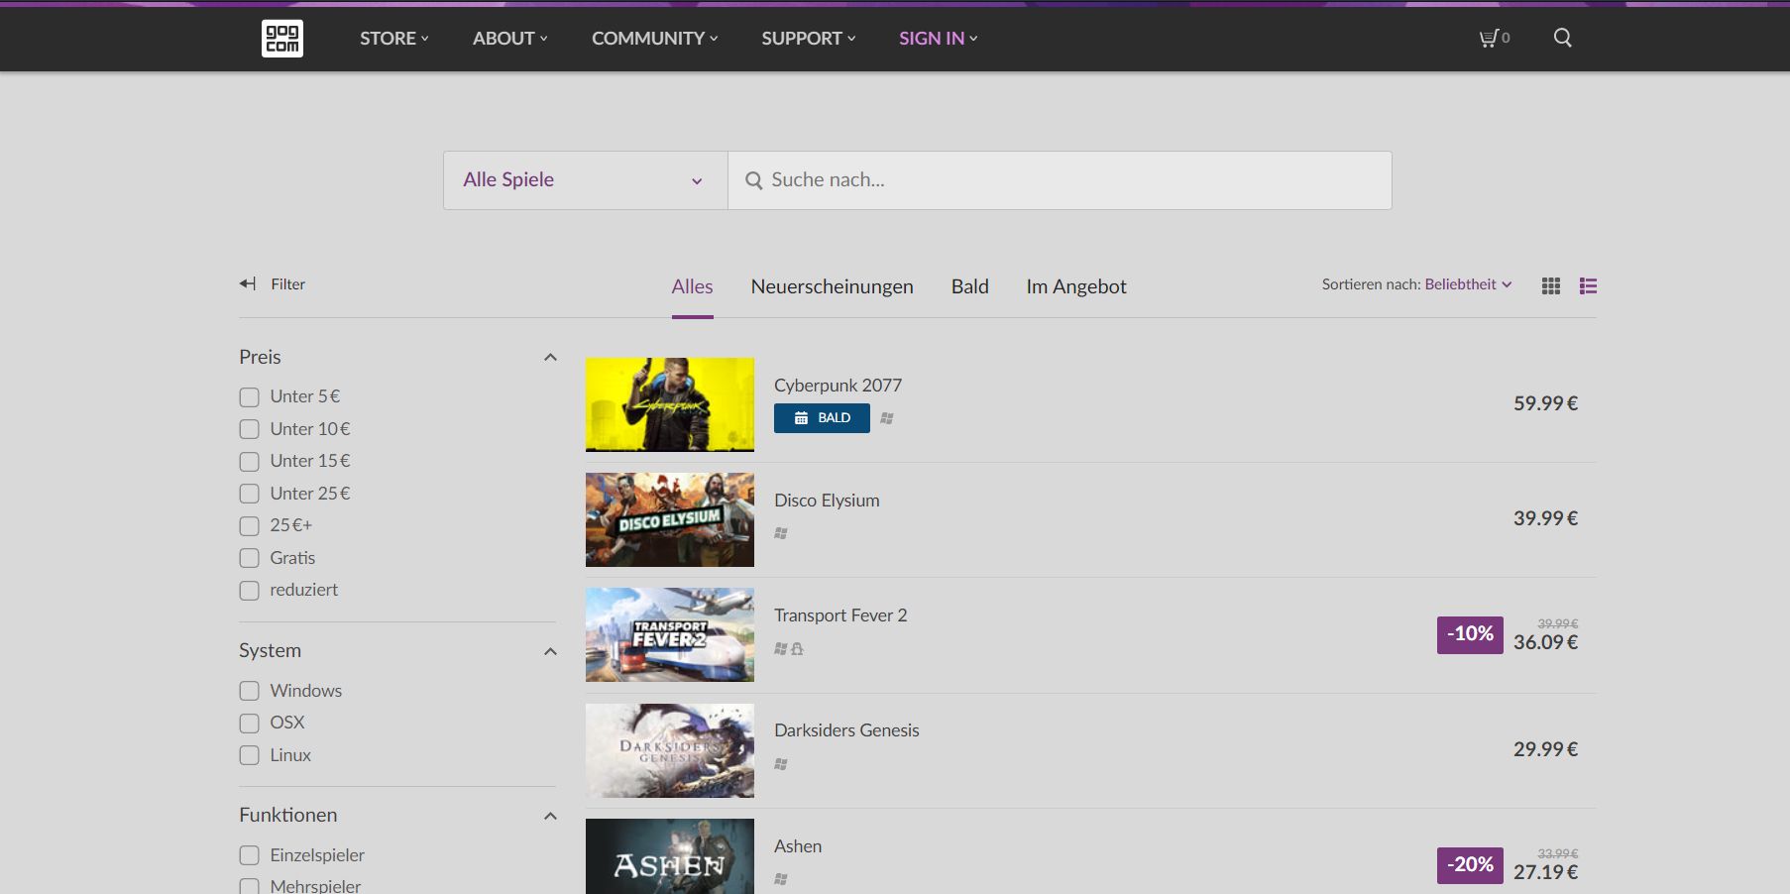Expand the ABOUT menu
This screenshot has height=894, width=1790.
click(509, 38)
